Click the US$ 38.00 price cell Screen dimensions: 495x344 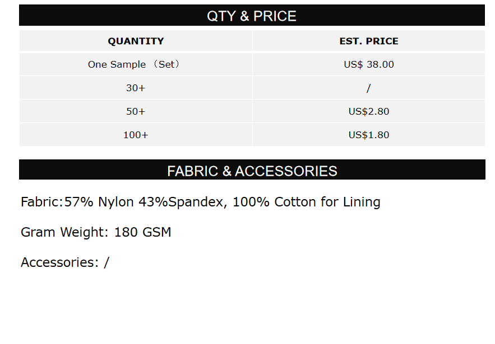coord(369,64)
